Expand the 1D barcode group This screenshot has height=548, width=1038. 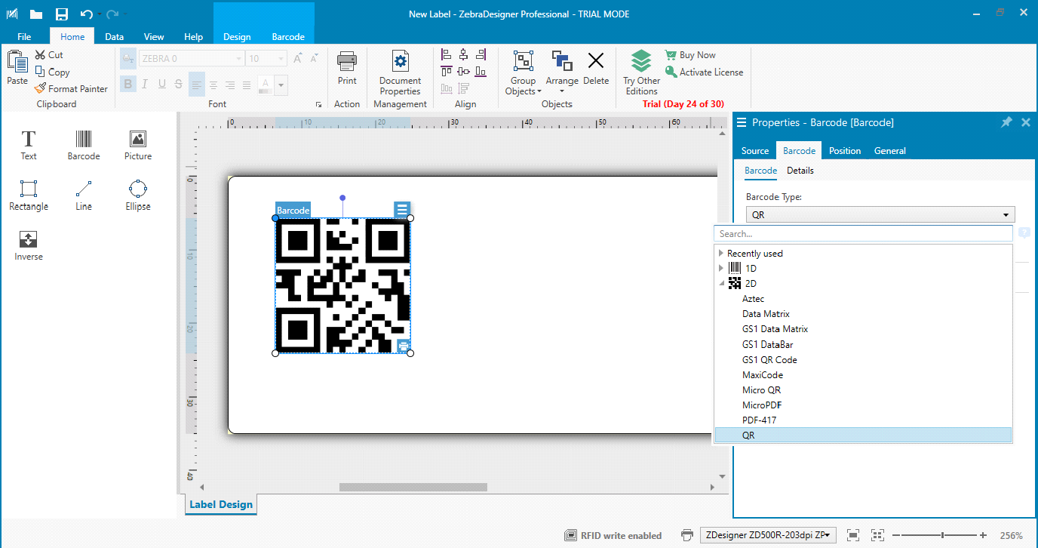click(x=721, y=269)
